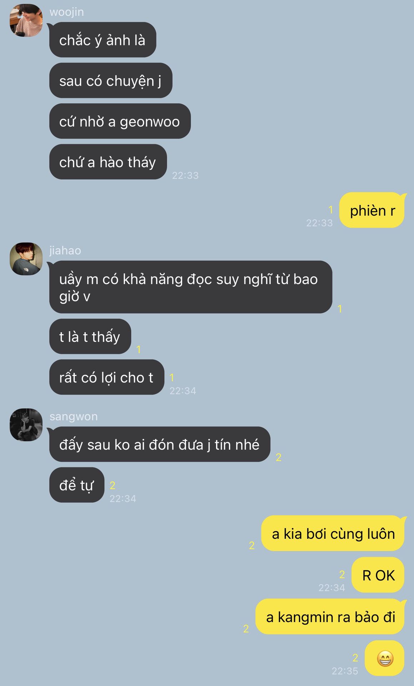Select message 'để tự'

(77, 485)
